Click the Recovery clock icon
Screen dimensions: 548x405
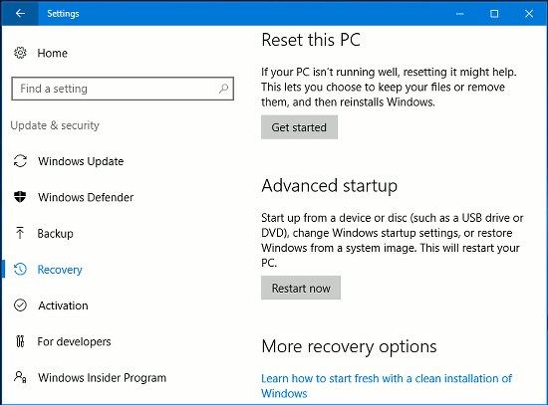point(20,270)
